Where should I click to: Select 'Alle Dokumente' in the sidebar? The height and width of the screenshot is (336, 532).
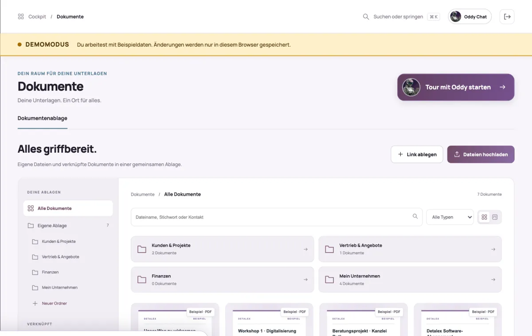pos(68,208)
